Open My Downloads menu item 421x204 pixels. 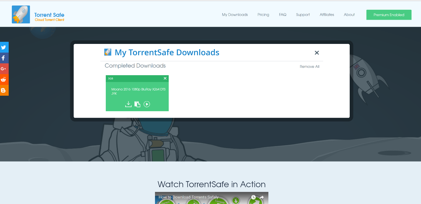tap(235, 15)
